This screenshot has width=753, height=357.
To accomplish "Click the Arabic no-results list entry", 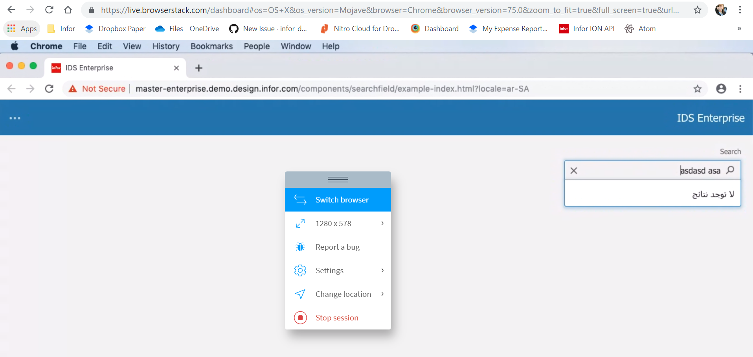I will click(x=653, y=194).
